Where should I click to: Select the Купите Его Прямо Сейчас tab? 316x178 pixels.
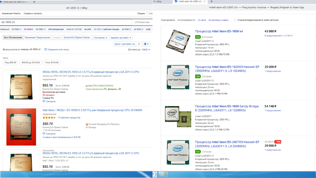77,38
